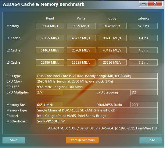Viewport: 165px width, 148px height.
Task: Click the Memory row label
Action: tap(13, 26)
